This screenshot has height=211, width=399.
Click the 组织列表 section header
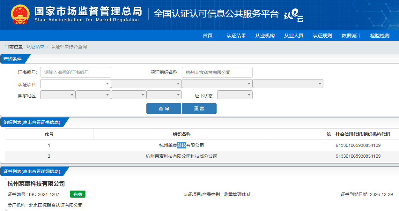coord(32,122)
